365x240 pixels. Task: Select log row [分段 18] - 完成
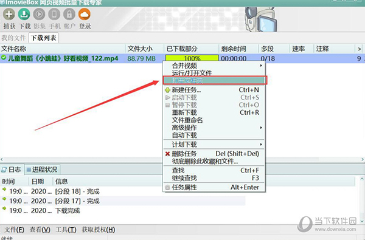tap(123, 191)
